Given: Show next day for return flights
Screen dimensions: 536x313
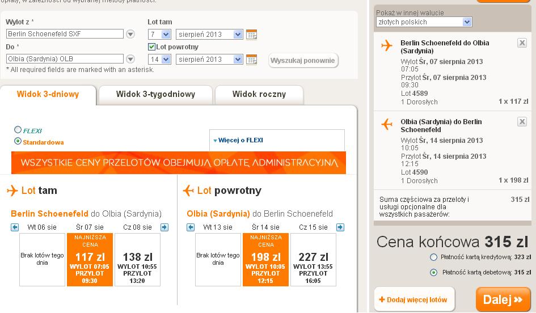Looking at the screenshot, I should point(340,227).
